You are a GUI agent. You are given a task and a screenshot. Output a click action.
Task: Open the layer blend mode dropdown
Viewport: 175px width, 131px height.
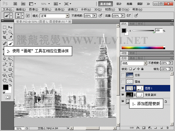145,63
